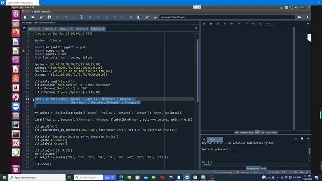
Task: Select the Plots pane tab
Action: [x=257, y=132]
